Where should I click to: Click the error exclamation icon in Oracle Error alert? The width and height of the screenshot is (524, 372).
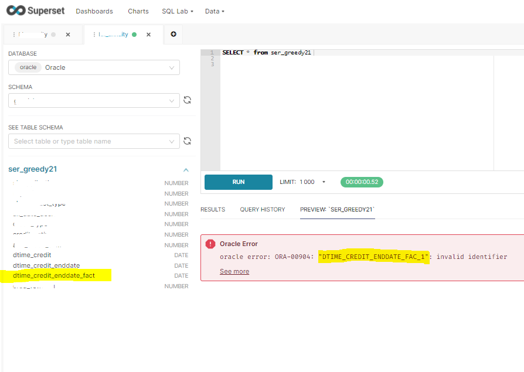click(x=210, y=244)
